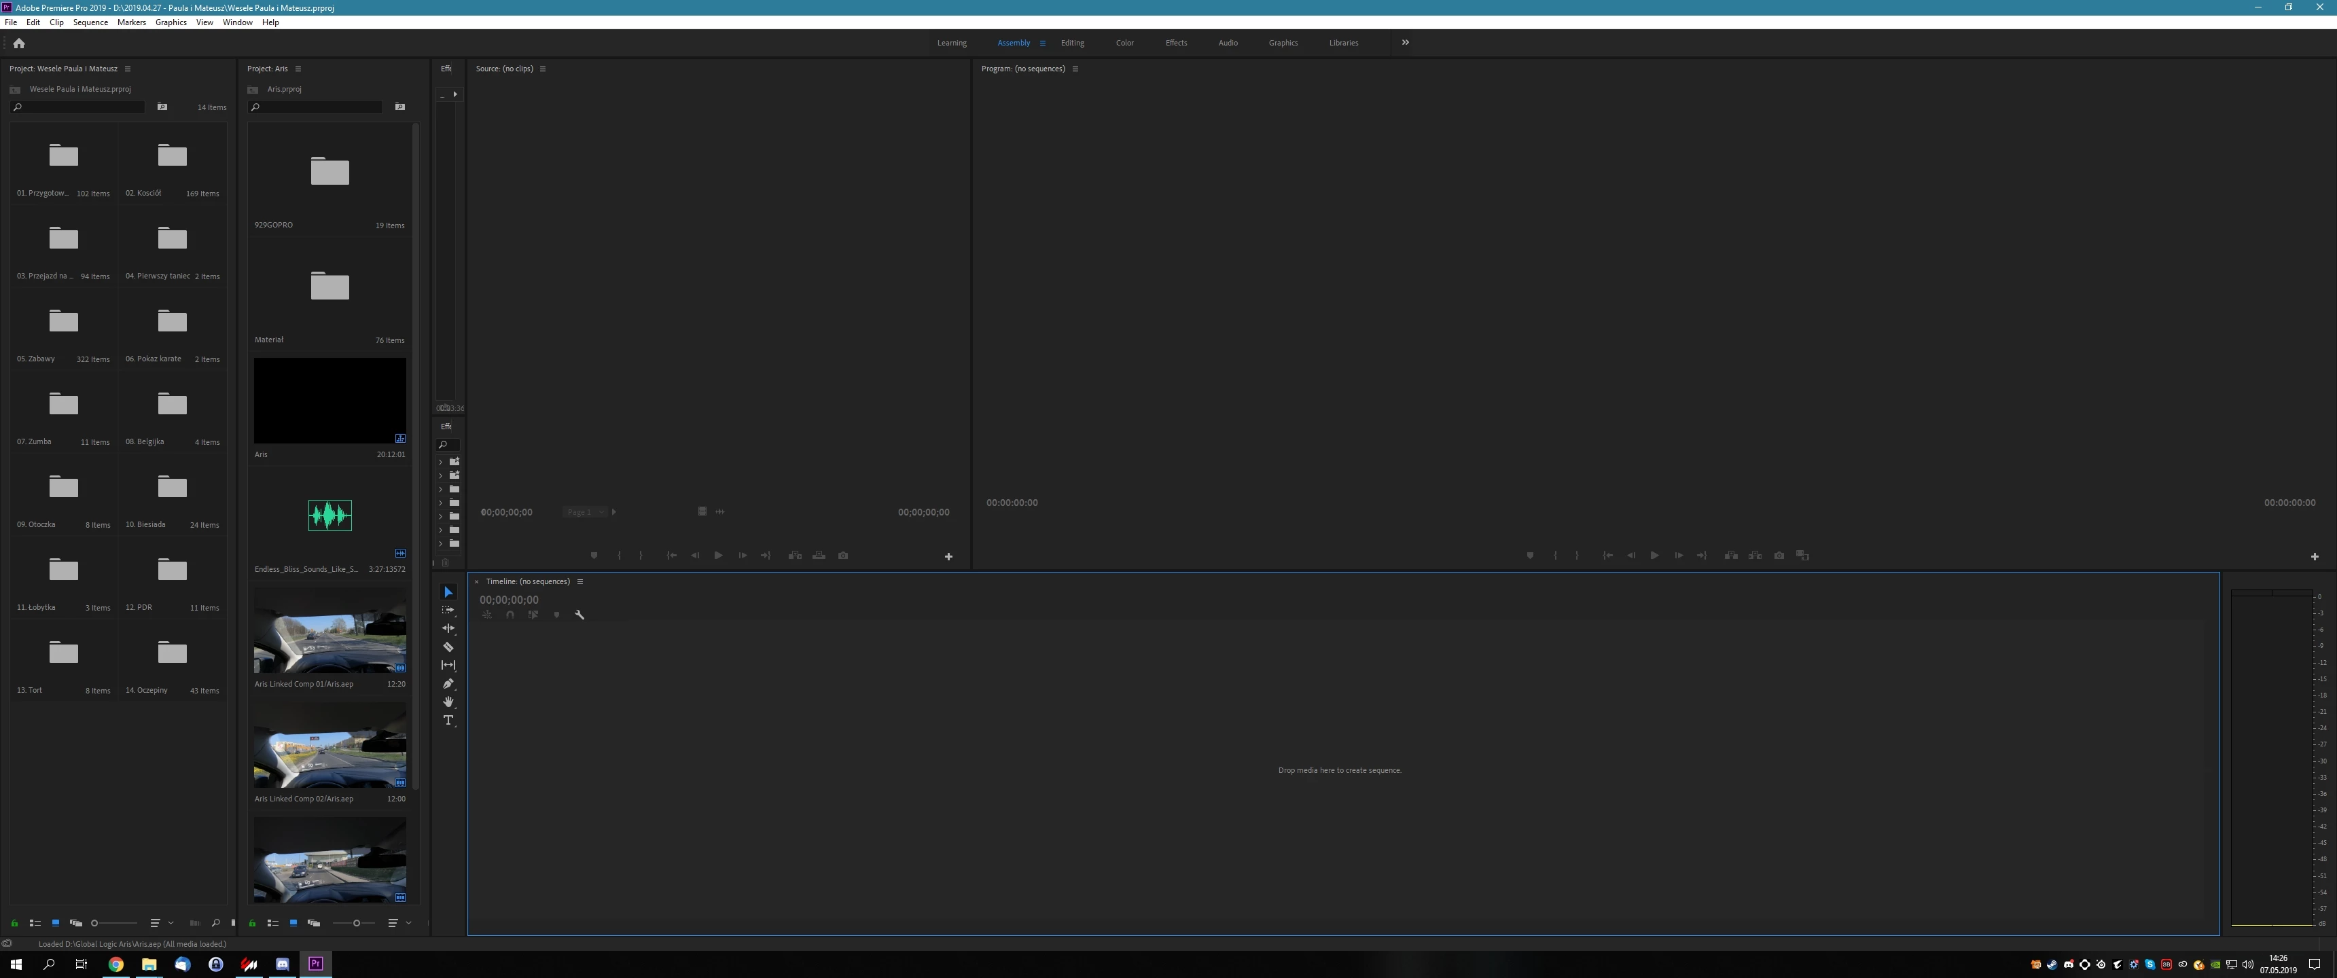Select the Track Select Forward tool
The width and height of the screenshot is (2337, 978).
pos(448,610)
